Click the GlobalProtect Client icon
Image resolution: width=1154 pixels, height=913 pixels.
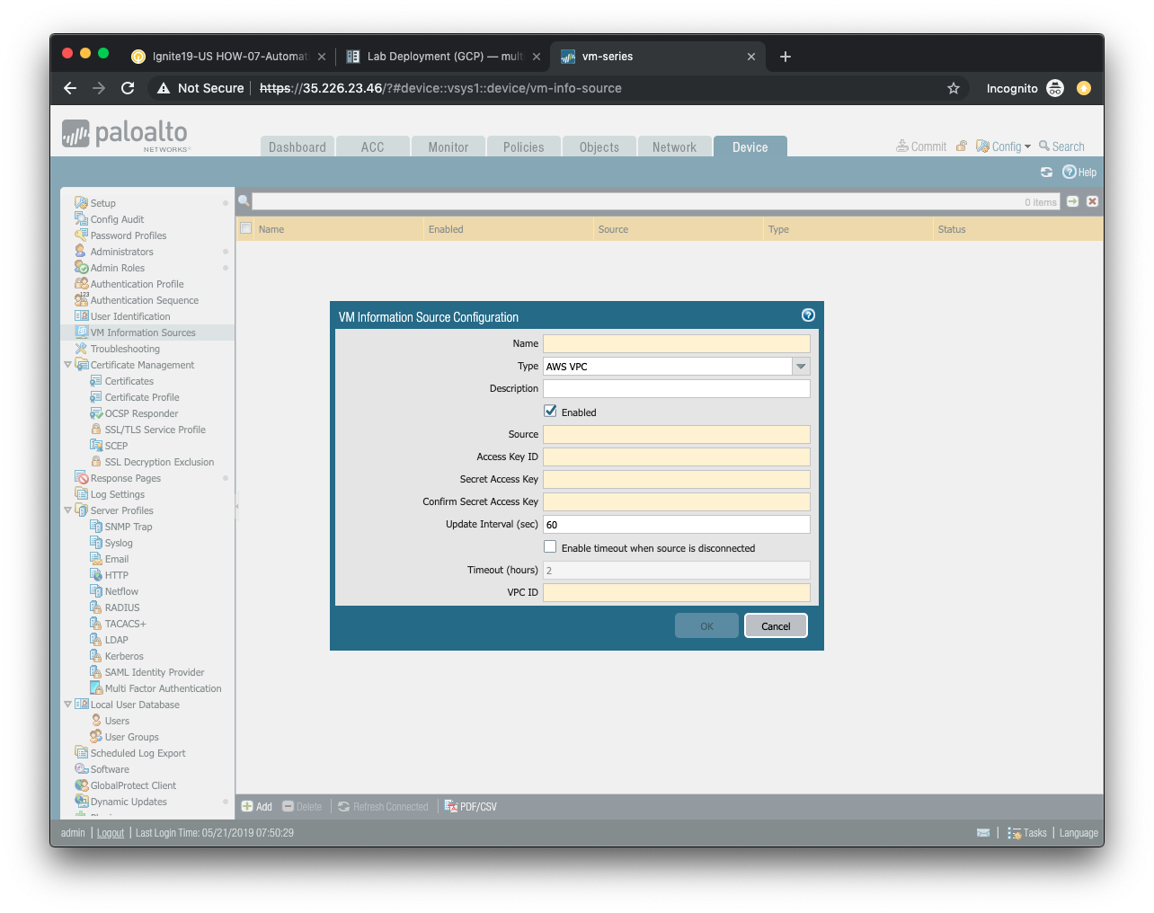tap(81, 785)
